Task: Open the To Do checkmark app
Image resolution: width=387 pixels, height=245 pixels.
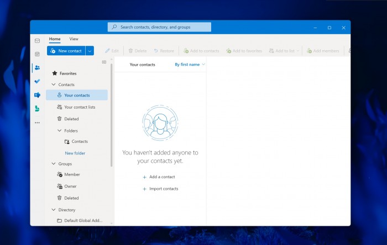Action: click(x=37, y=81)
